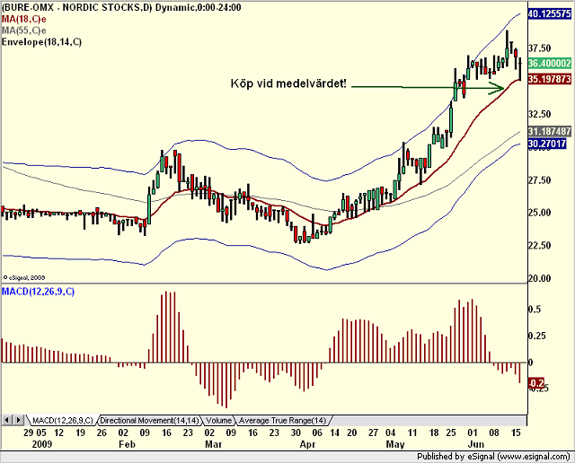Click the MA55 price tag 31.187487

(x=550, y=131)
